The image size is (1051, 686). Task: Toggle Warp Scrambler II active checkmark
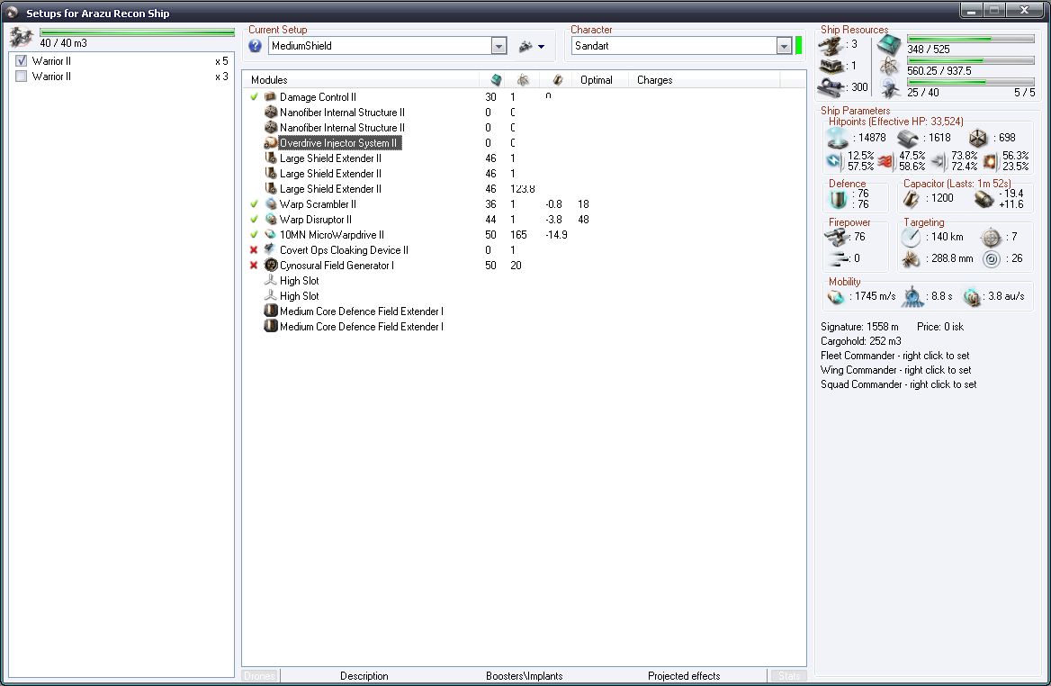click(x=254, y=203)
